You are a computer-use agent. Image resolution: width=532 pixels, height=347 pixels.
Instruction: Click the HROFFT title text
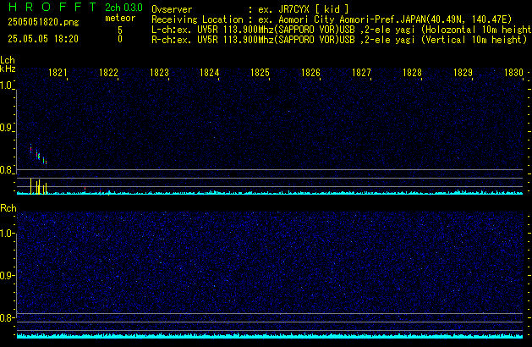52,7
